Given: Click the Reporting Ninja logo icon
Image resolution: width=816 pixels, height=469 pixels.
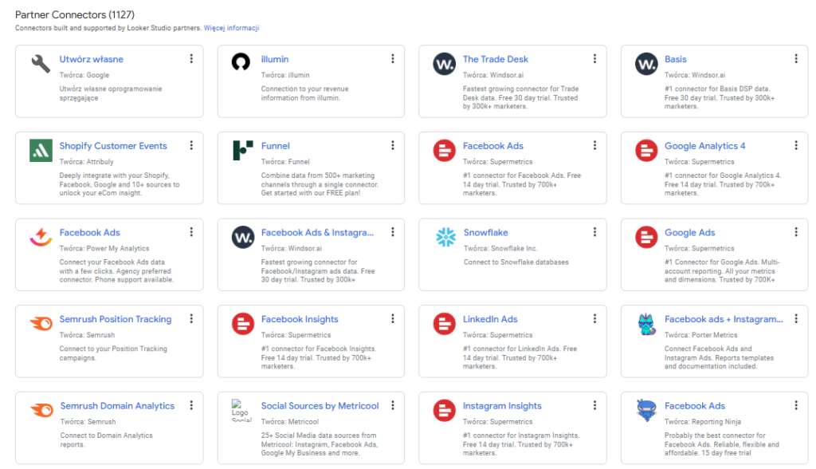Looking at the screenshot, I should (645, 411).
